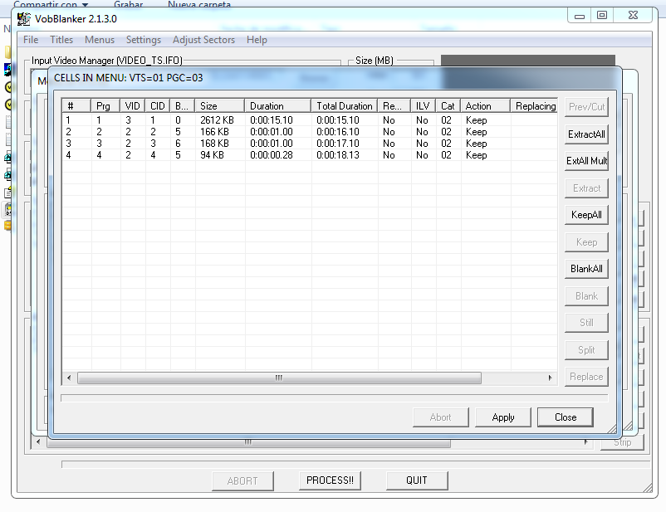This screenshot has height=512, width=666.
Task: Sort by the VID column header
Action: (x=133, y=106)
